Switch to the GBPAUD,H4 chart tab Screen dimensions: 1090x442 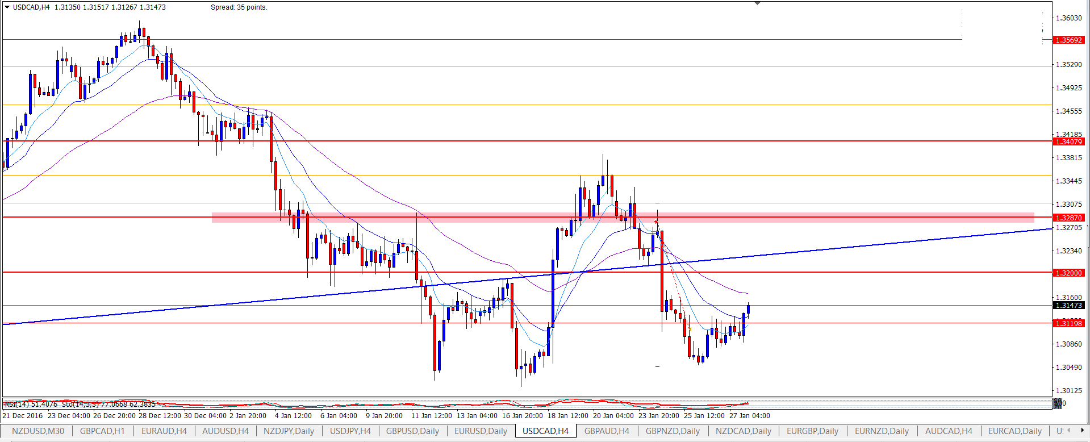pyautogui.click(x=607, y=431)
